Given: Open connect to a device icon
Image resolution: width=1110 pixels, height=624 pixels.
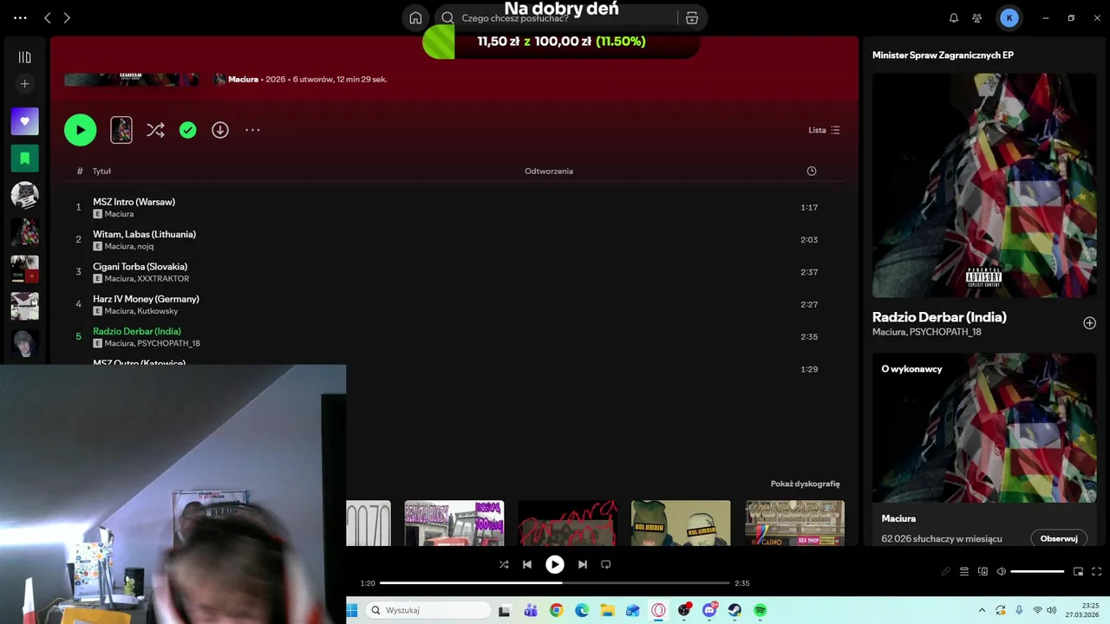Looking at the screenshot, I should tap(983, 571).
